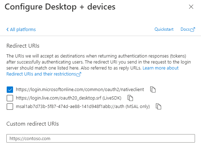Check the login.live.com LiveSDK checkbox

pos(10,98)
